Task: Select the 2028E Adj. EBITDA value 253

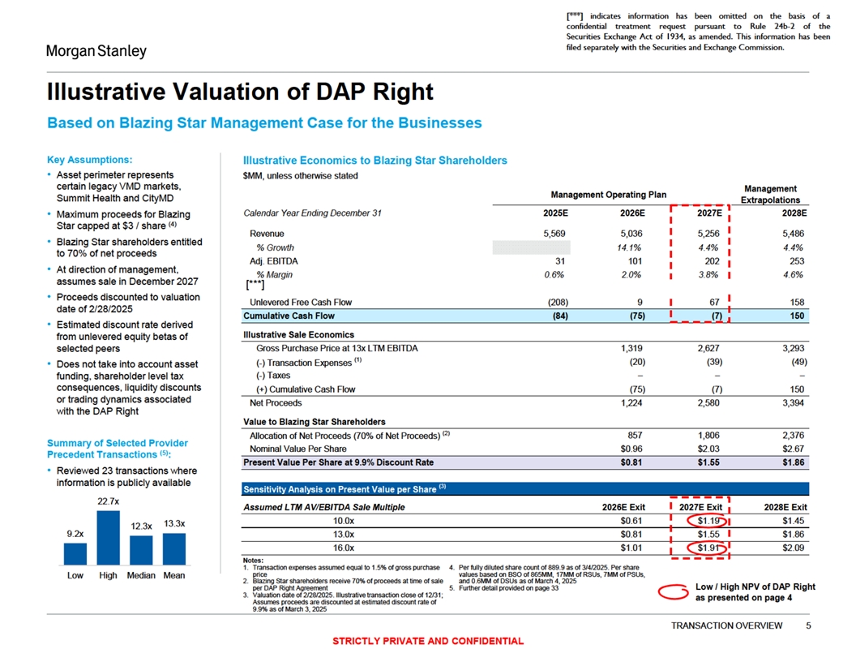Action: click(x=797, y=261)
